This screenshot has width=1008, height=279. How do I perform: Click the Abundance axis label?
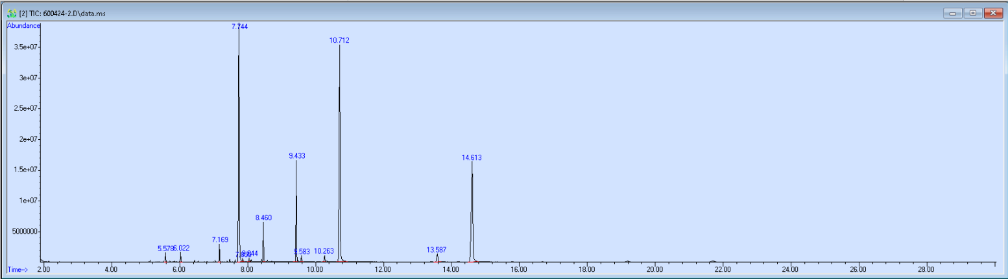point(23,26)
